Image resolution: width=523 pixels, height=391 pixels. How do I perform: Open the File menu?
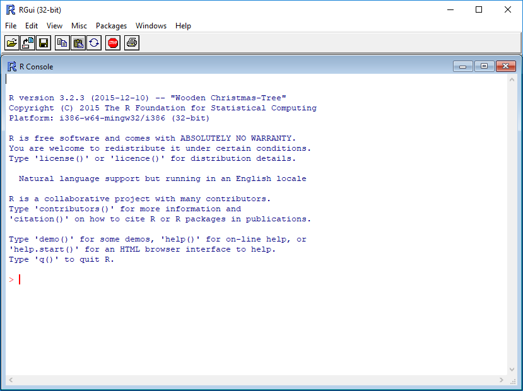click(11, 26)
